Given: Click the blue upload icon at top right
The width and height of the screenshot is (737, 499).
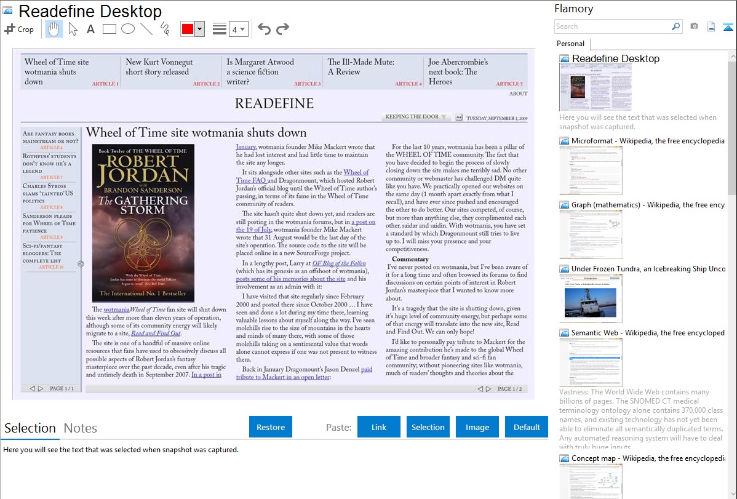Looking at the screenshot, I should (x=728, y=27).
